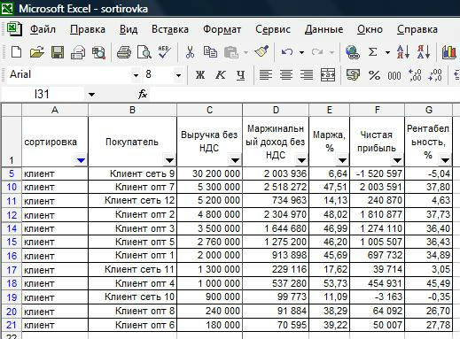This screenshot has width=460, height=339.
Task: Open a file with the Open folder icon
Action: (x=36, y=52)
